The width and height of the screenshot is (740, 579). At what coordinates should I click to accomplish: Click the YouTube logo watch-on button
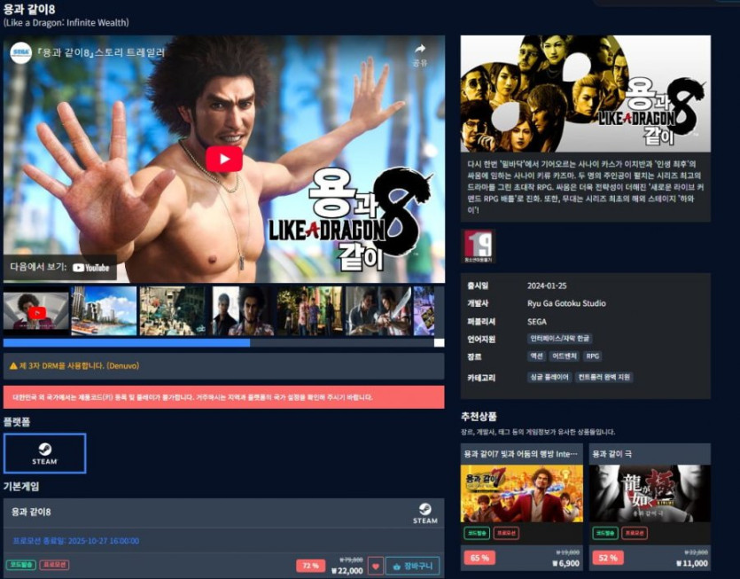tap(90, 267)
